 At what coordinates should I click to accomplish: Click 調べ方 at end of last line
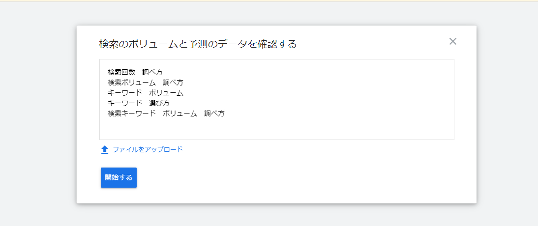click(214, 113)
